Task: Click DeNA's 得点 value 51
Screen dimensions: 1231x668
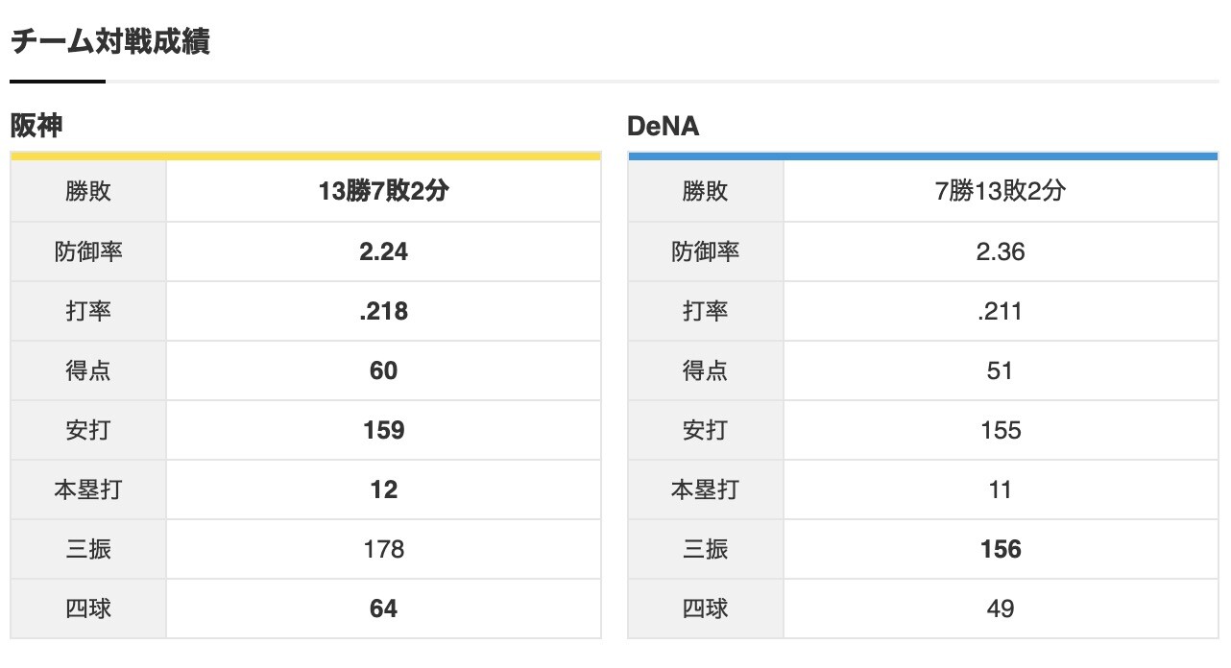Action: tap(1000, 370)
